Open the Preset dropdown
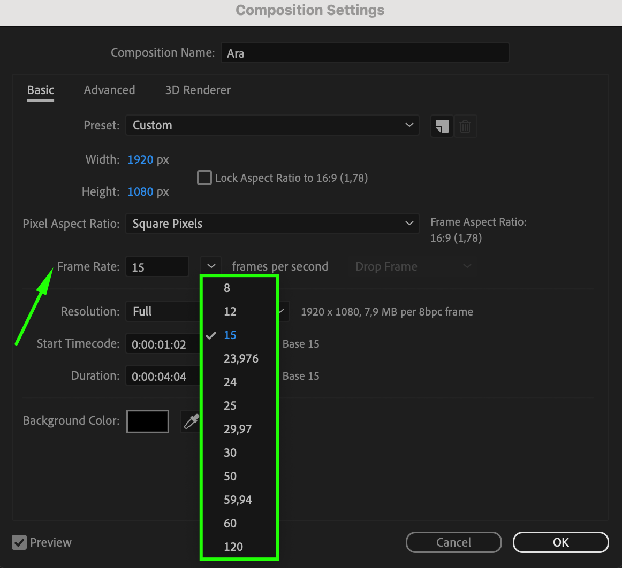This screenshot has width=622, height=568. (272, 126)
